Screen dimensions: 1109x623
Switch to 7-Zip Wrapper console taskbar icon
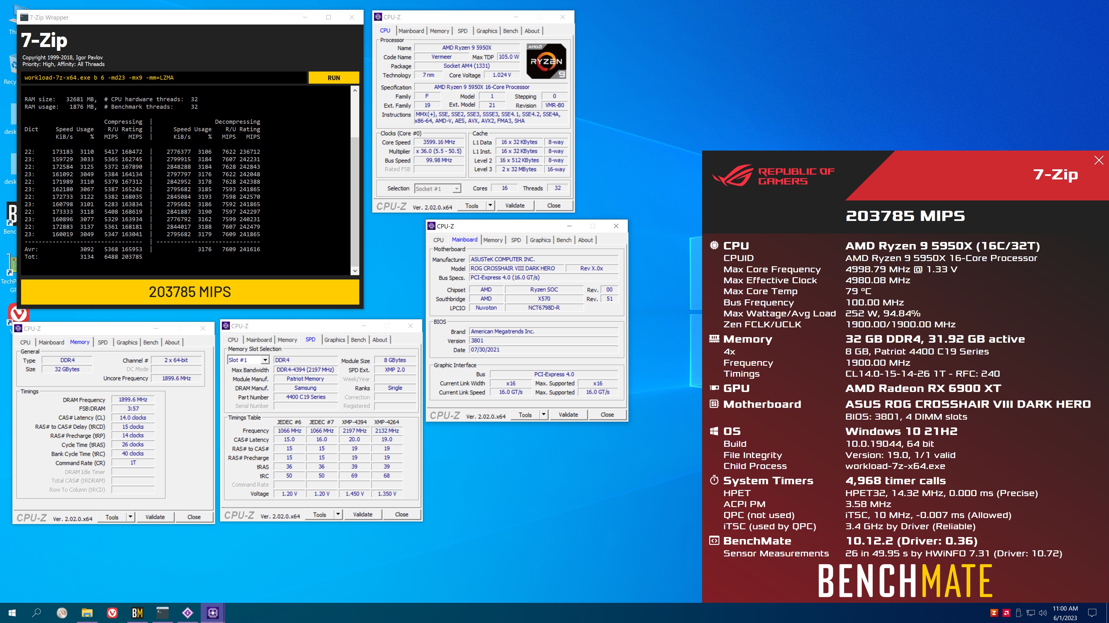click(162, 613)
